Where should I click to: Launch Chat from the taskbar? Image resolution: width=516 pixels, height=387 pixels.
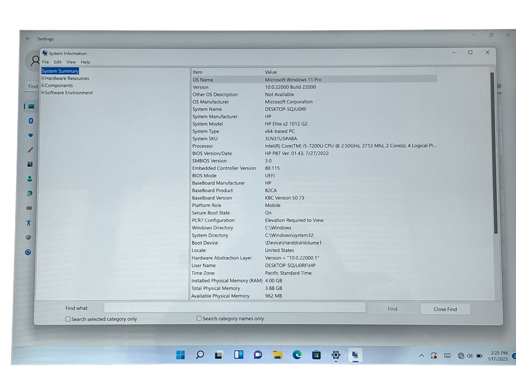click(x=258, y=355)
